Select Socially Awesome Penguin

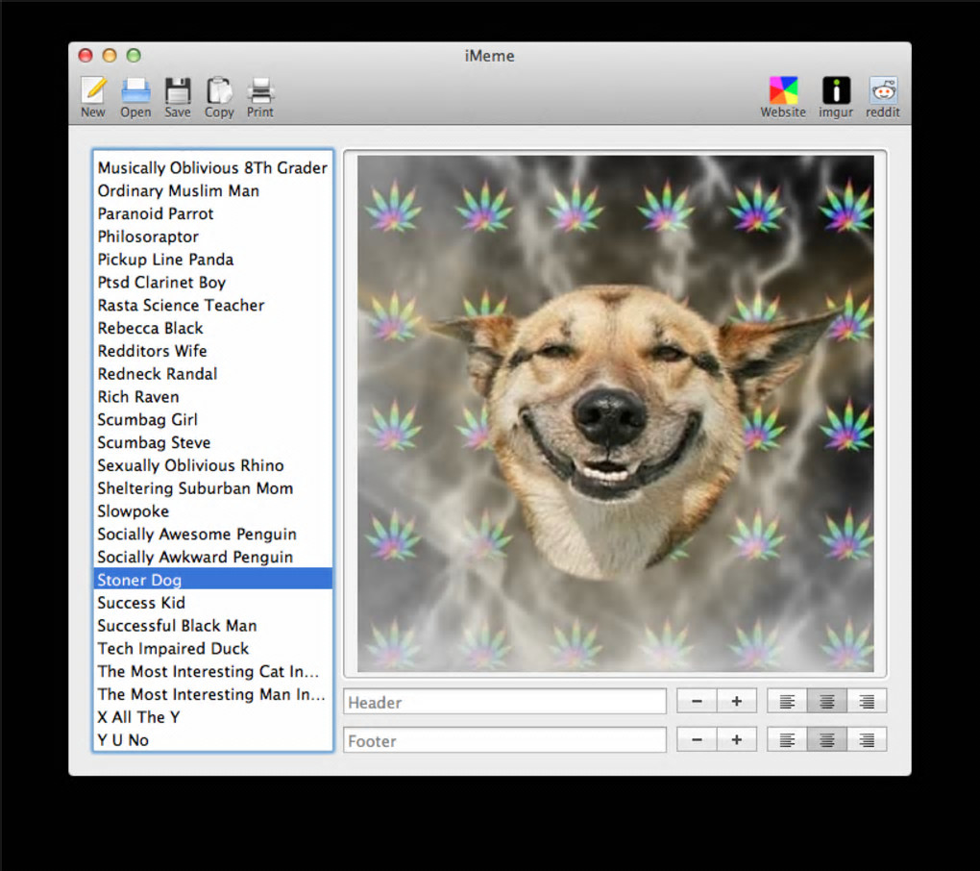click(x=212, y=534)
